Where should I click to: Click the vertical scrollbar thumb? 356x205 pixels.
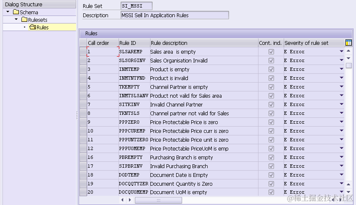pyautogui.click(x=349, y=65)
